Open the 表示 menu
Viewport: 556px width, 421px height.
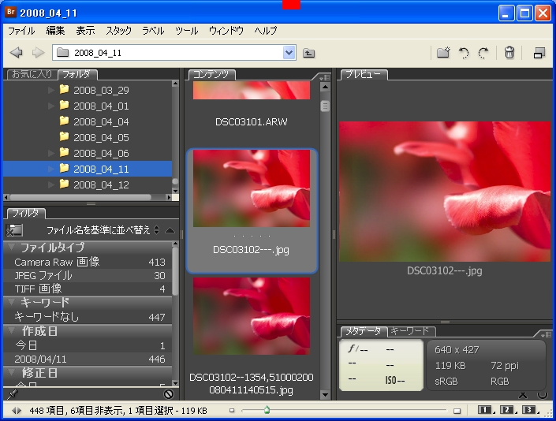point(85,31)
